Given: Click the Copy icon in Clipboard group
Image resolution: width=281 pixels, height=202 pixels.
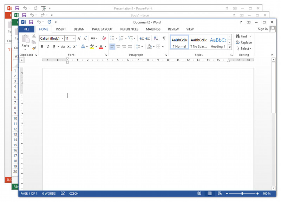Looking at the screenshot, I should coord(34,42).
